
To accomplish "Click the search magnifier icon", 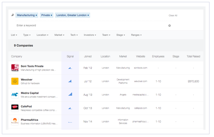I will [13, 15].
